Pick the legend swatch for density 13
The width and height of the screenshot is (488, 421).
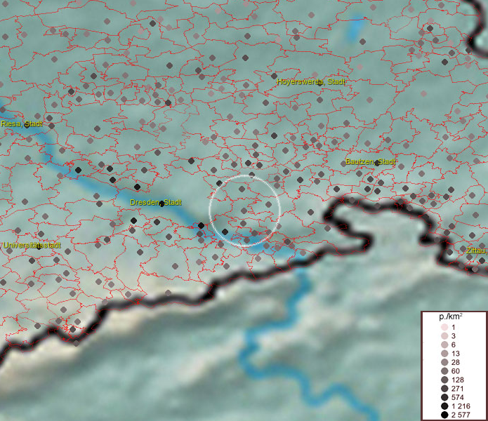pos(444,353)
